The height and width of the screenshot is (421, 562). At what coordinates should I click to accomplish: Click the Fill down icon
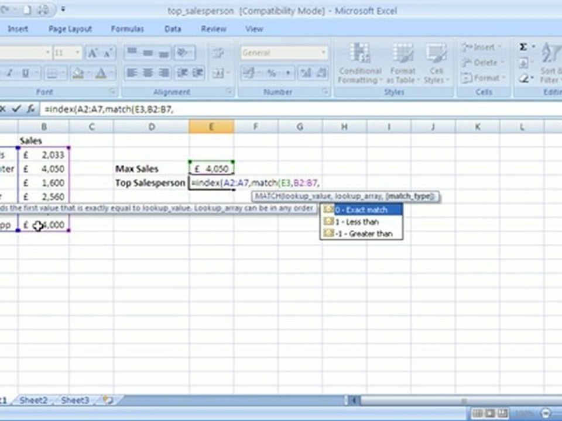(x=523, y=63)
